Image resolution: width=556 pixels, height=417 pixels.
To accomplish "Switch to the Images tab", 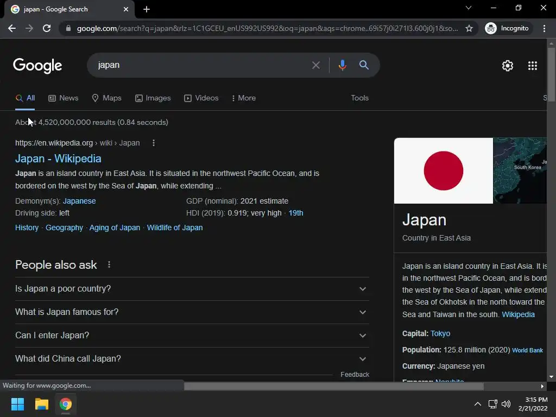I will point(153,98).
